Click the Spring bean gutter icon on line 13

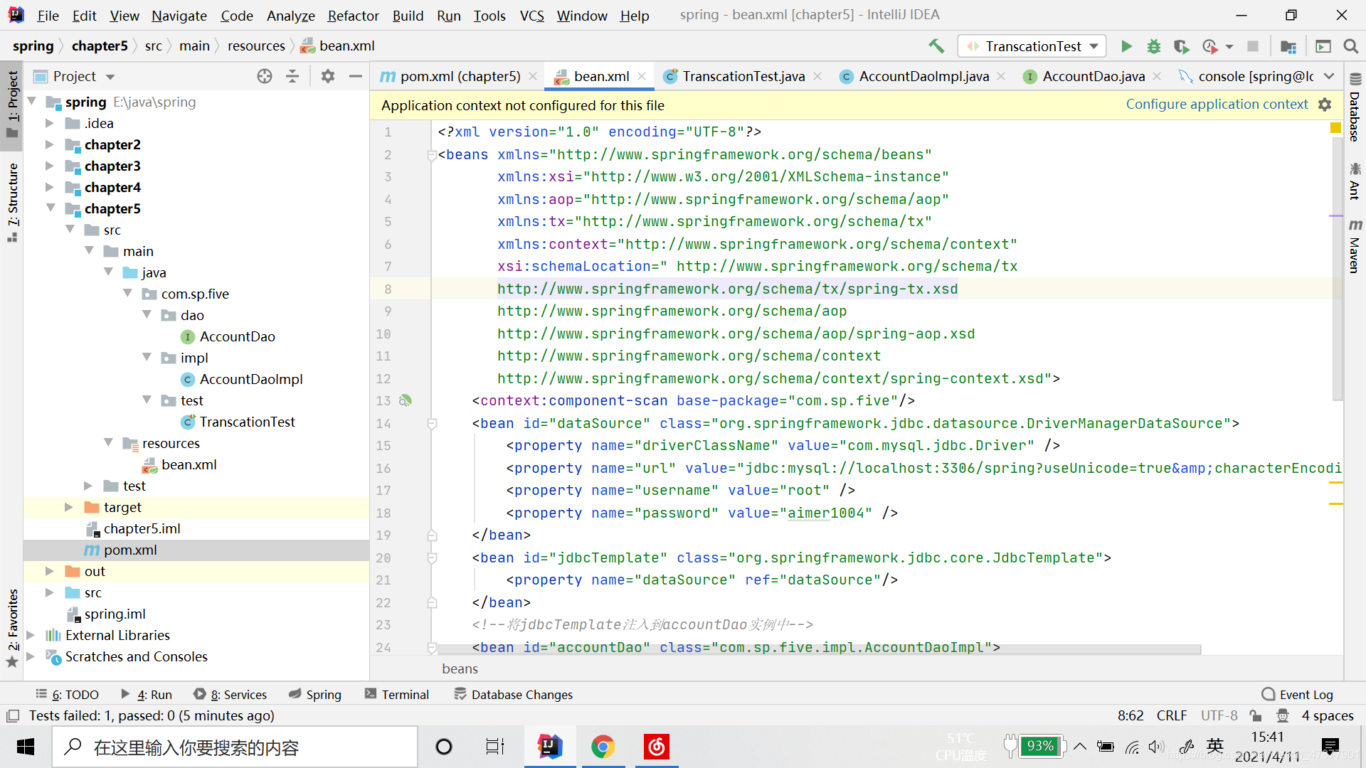coord(406,401)
